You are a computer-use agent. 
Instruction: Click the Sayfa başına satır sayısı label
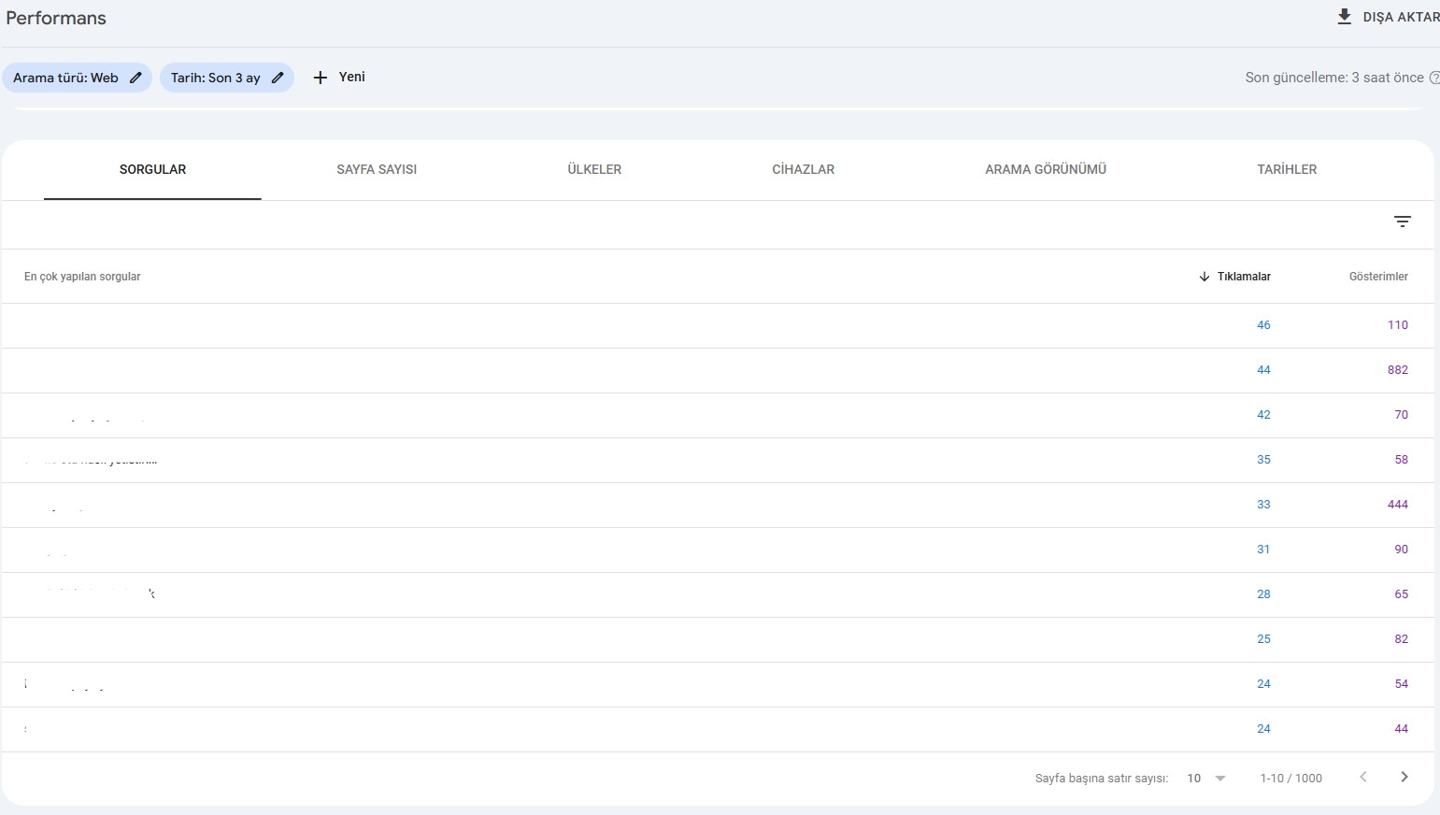point(1102,779)
